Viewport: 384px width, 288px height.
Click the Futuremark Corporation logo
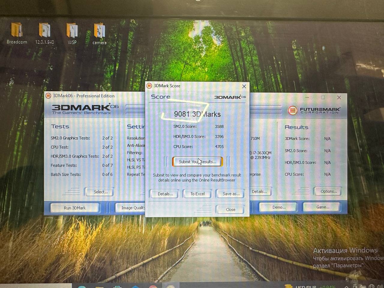pos(314,110)
